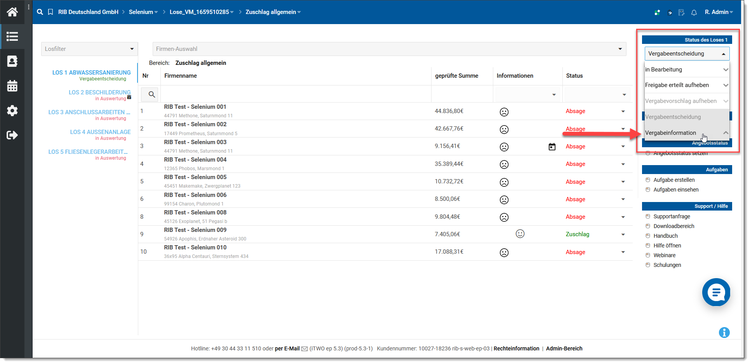Select LOS 1 ABWASSERSANIERUNG

[x=91, y=73]
